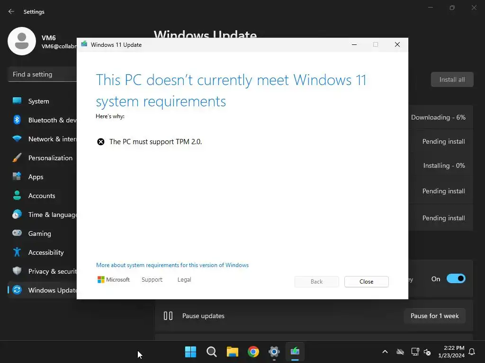The width and height of the screenshot is (485, 363).
Task: Open the Start menu
Action: click(190, 352)
